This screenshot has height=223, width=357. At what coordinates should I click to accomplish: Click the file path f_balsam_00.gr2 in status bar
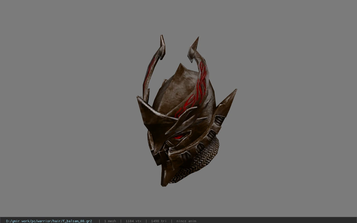[49, 221]
